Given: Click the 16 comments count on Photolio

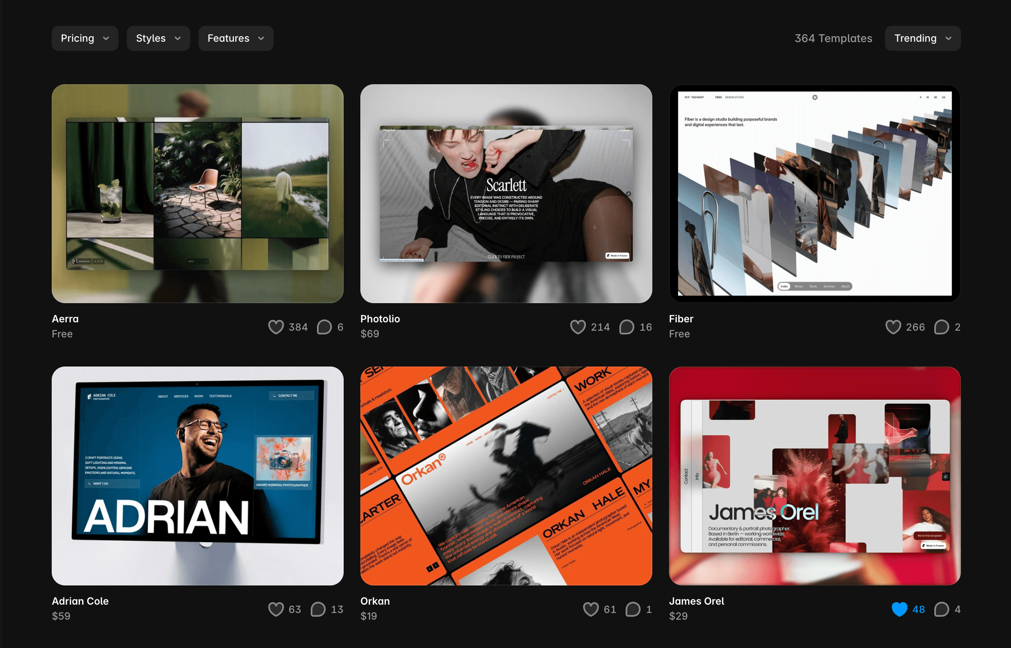Looking at the screenshot, I should pos(646,327).
